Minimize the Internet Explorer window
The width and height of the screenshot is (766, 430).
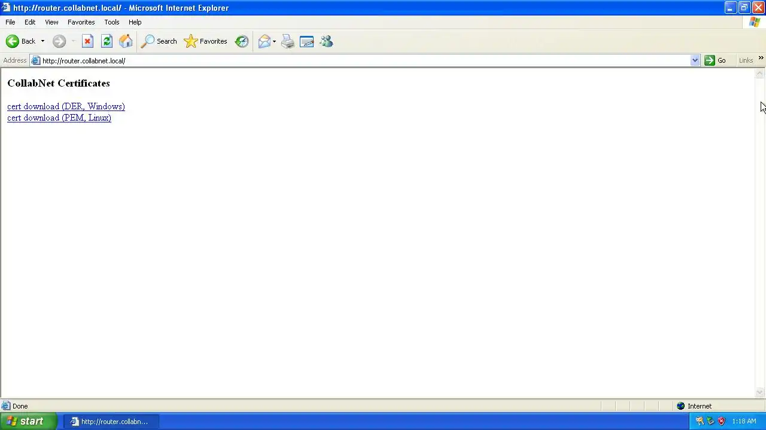[x=730, y=8]
